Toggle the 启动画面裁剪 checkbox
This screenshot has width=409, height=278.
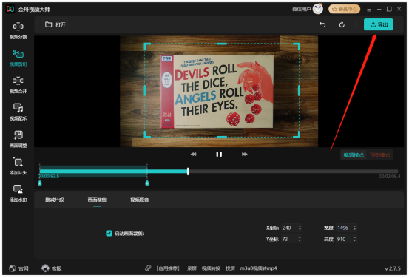(x=109, y=234)
